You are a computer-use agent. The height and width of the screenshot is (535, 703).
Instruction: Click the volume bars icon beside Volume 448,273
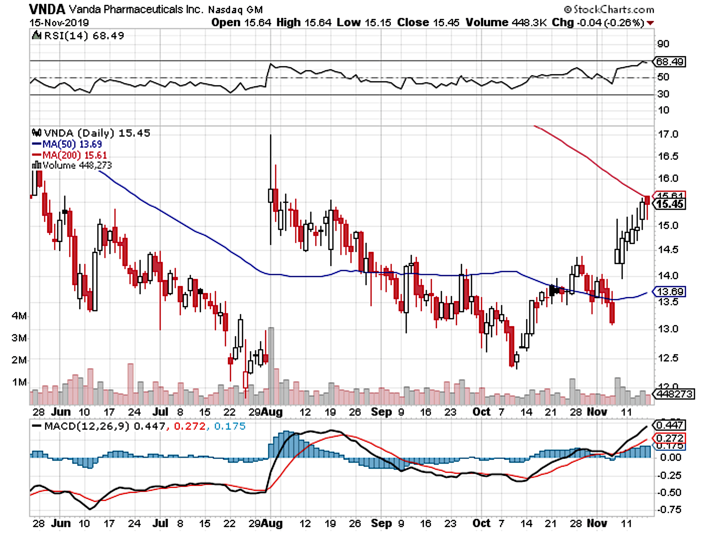coord(37,165)
